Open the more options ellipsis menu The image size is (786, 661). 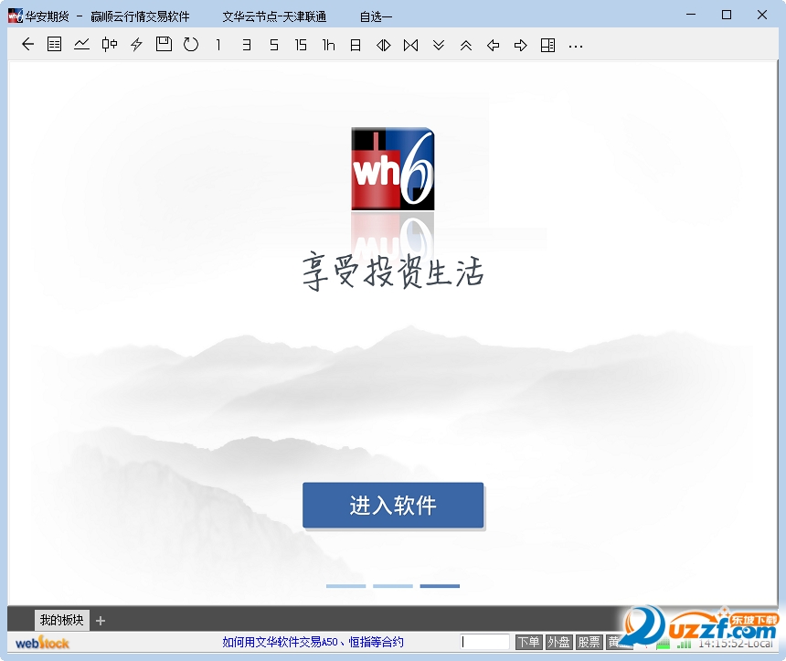(x=576, y=46)
